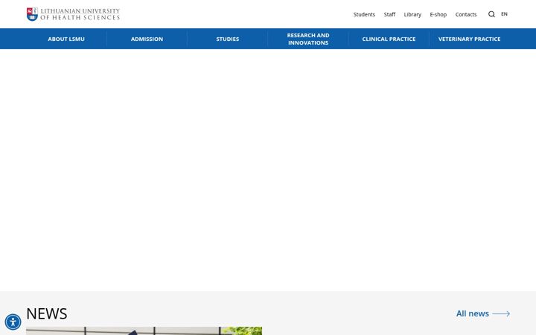
Task: Go to the Students page
Action: (x=364, y=14)
